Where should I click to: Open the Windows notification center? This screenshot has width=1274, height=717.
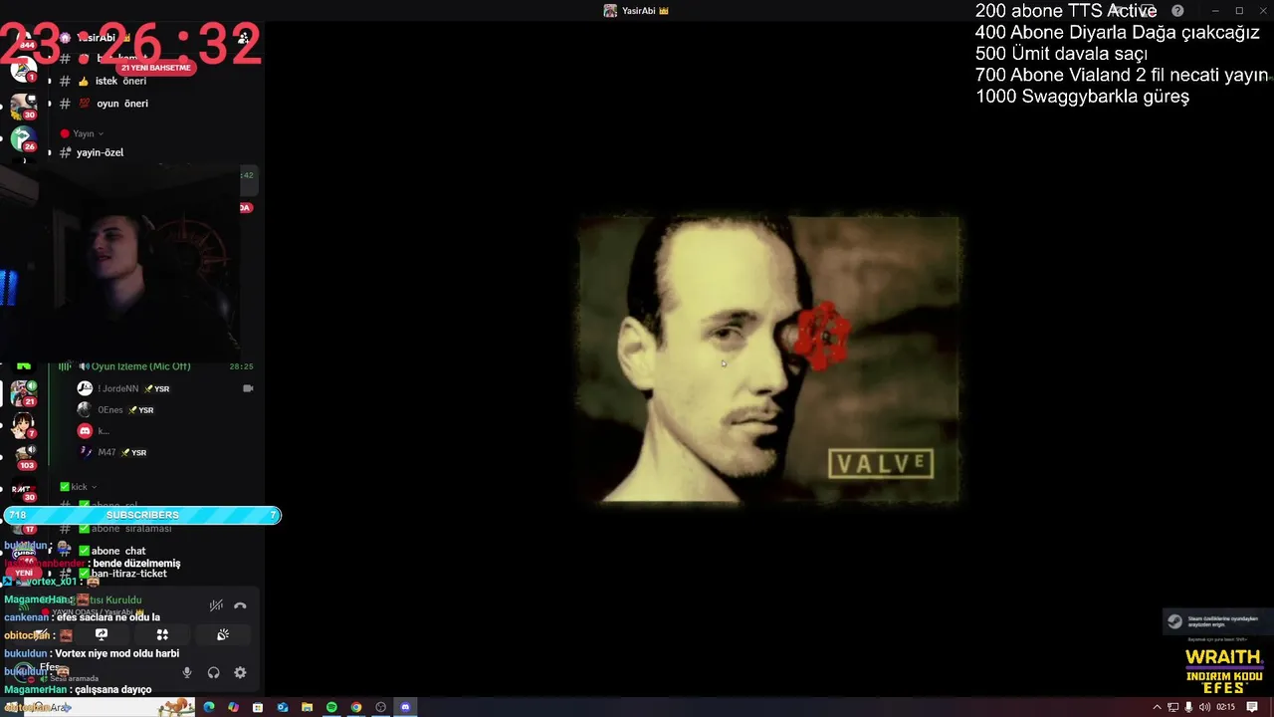click(1252, 707)
